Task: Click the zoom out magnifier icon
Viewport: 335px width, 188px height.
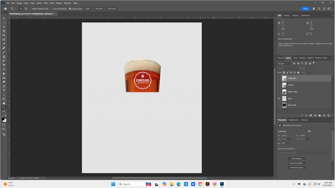Action: [26, 9]
